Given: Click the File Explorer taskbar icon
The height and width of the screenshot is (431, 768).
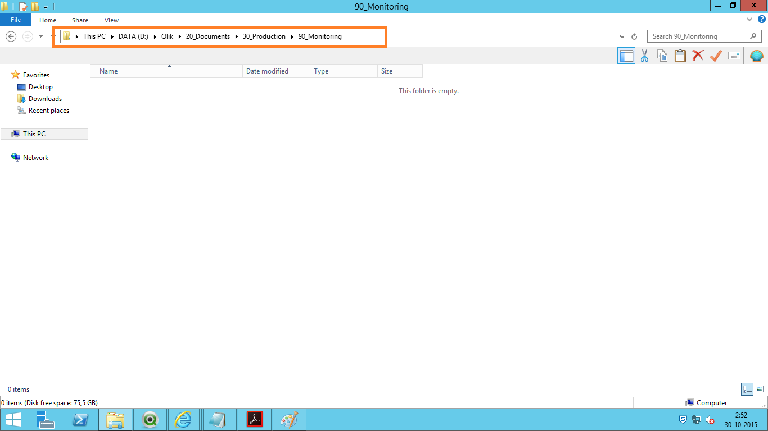Looking at the screenshot, I should (115, 420).
